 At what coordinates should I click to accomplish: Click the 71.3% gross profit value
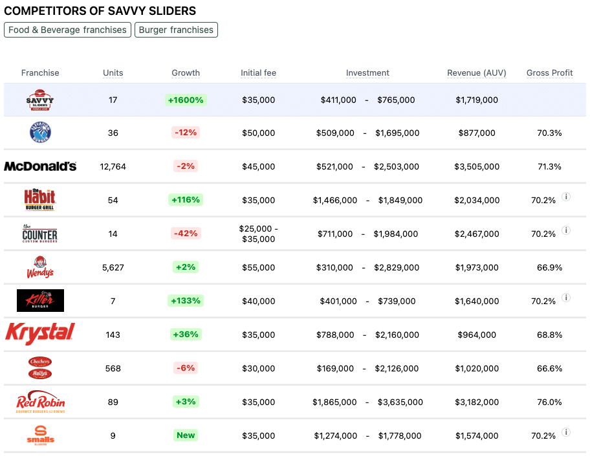[x=549, y=167]
